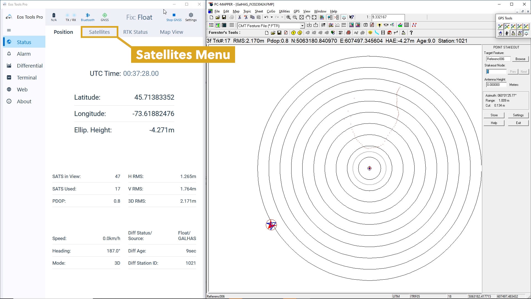This screenshot has height=299, width=531.
Task: Click the Zoom In magnifier
Action: pos(288,17)
